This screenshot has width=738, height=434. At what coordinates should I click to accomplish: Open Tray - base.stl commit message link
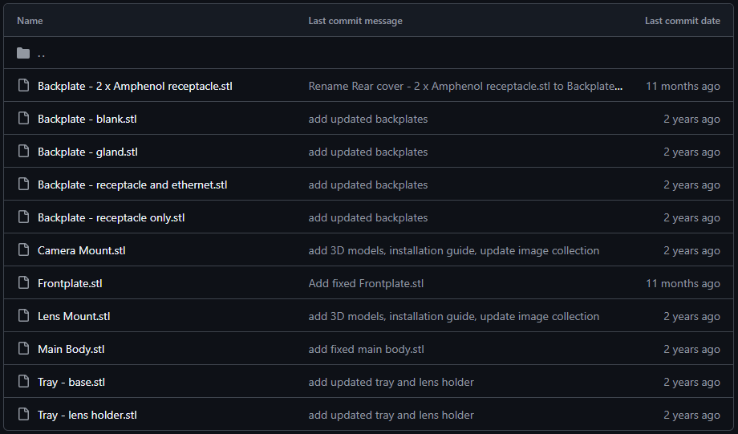[x=391, y=382]
